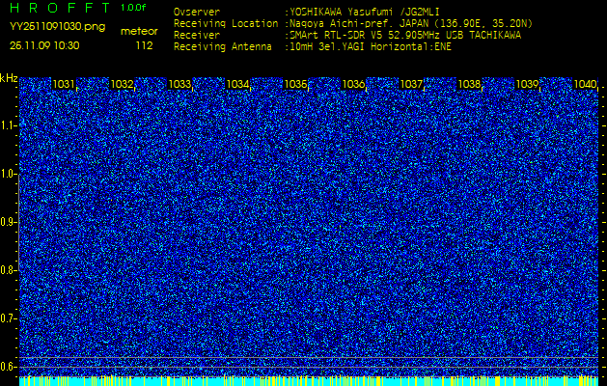
Task: Select the 0.9 frequency axis label
Action: 9,222
